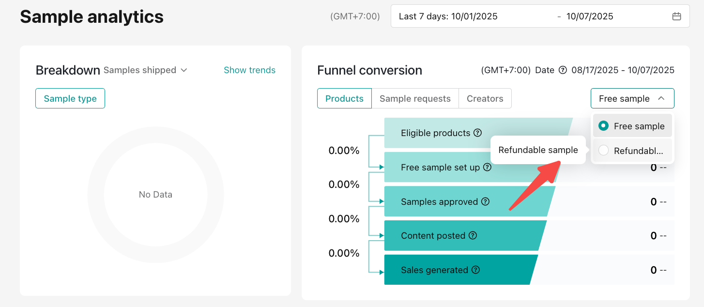Click the help icon next to Date
This screenshot has width=704, height=307.
pyautogui.click(x=563, y=70)
